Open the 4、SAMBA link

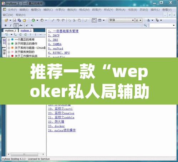55,44
